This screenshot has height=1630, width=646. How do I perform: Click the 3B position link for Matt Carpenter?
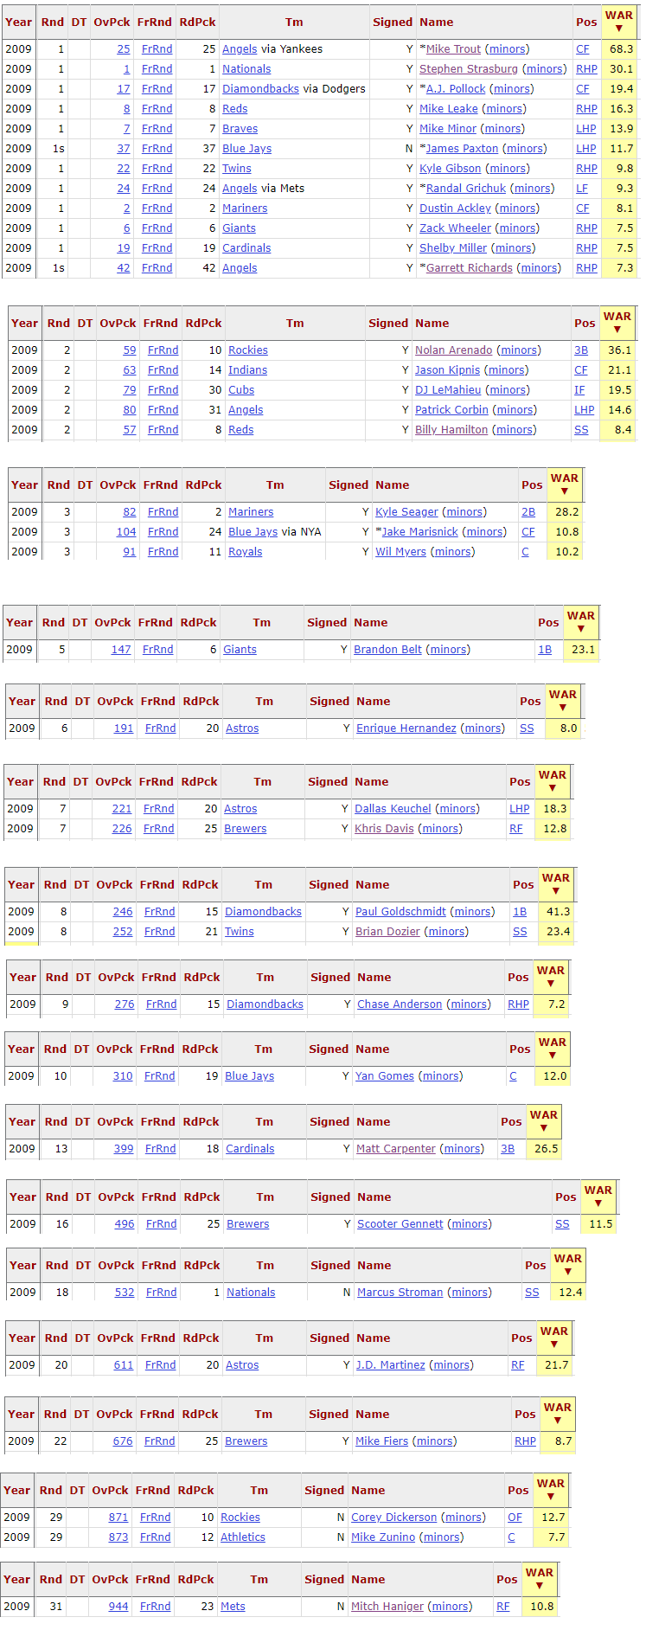(x=508, y=1149)
